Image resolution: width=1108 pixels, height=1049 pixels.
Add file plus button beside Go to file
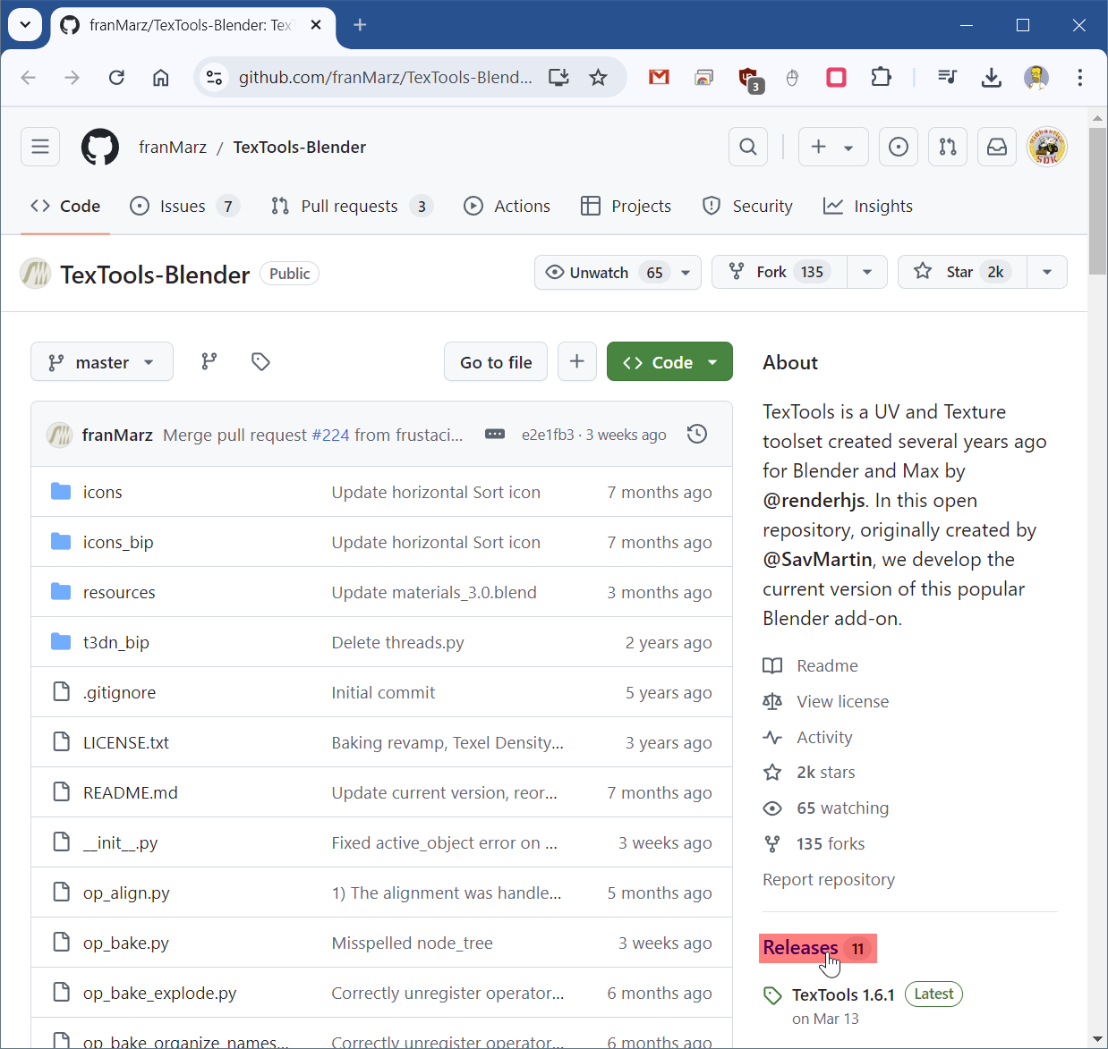point(577,361)
